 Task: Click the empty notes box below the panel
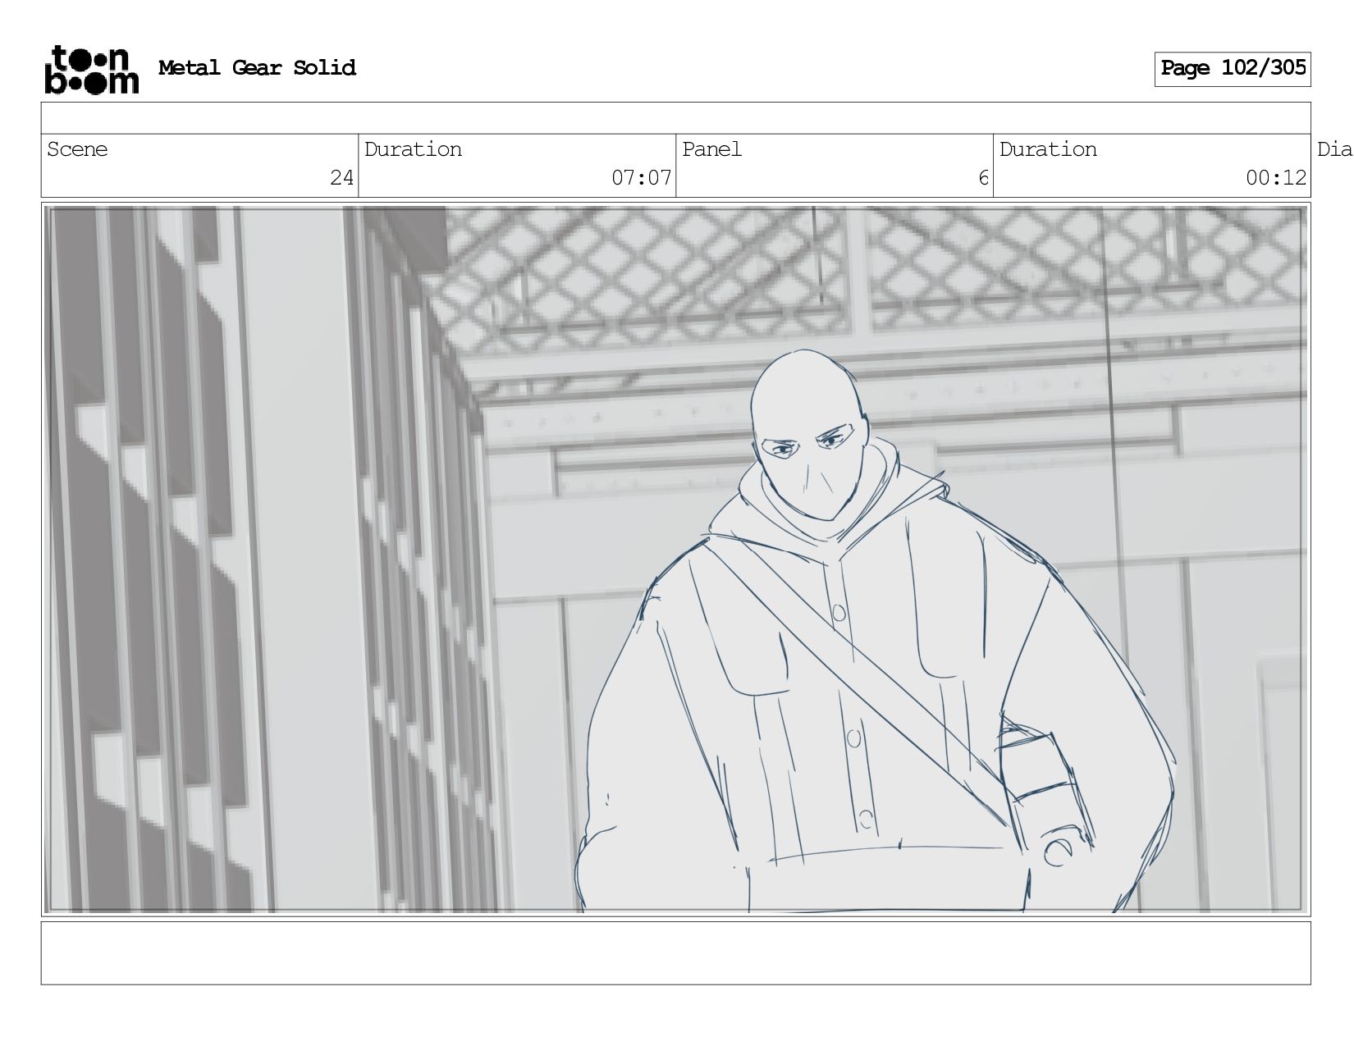point(675,953)
